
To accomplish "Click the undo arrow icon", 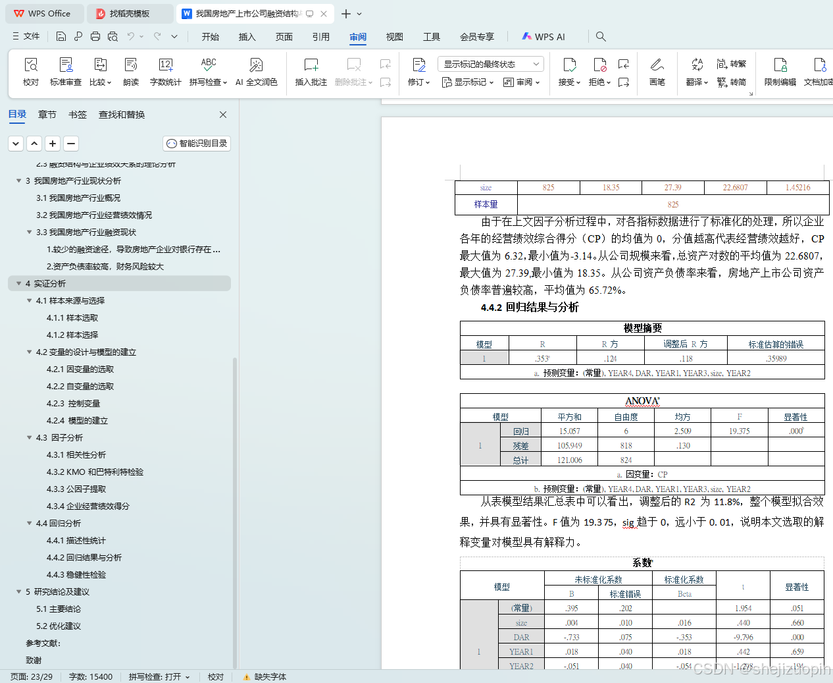I will coord(131,36).
